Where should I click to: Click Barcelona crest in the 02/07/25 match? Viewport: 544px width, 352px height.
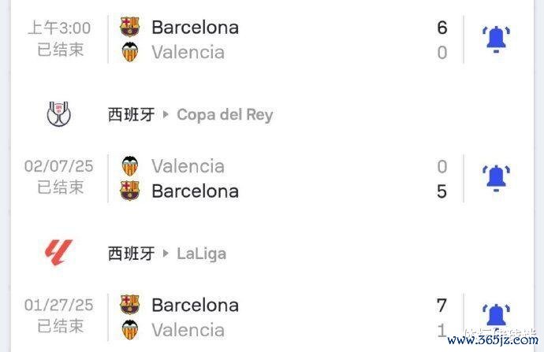(x=129, y=191)
